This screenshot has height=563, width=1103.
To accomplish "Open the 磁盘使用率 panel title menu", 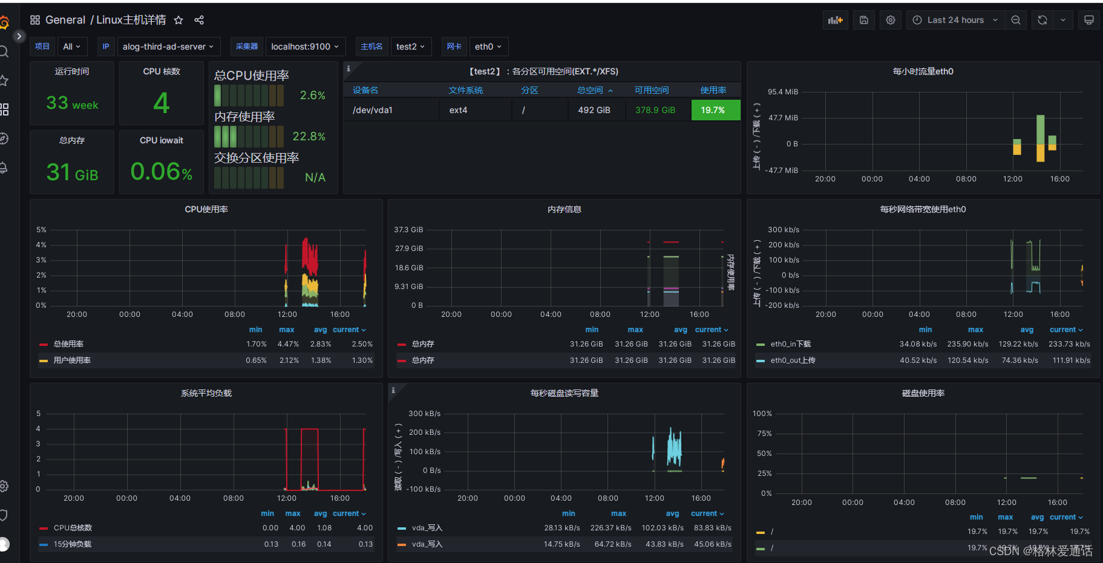I will [x=923, y=392].
